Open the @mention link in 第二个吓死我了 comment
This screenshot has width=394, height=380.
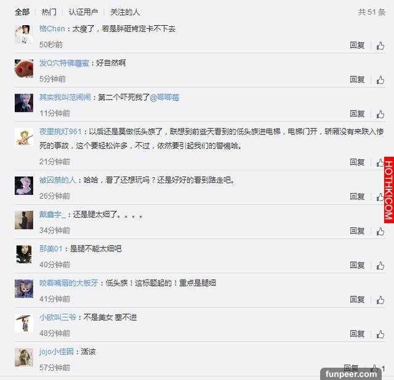(164, 97)
